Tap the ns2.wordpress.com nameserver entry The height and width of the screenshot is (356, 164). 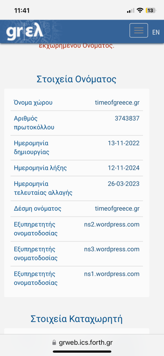(112, 224)
